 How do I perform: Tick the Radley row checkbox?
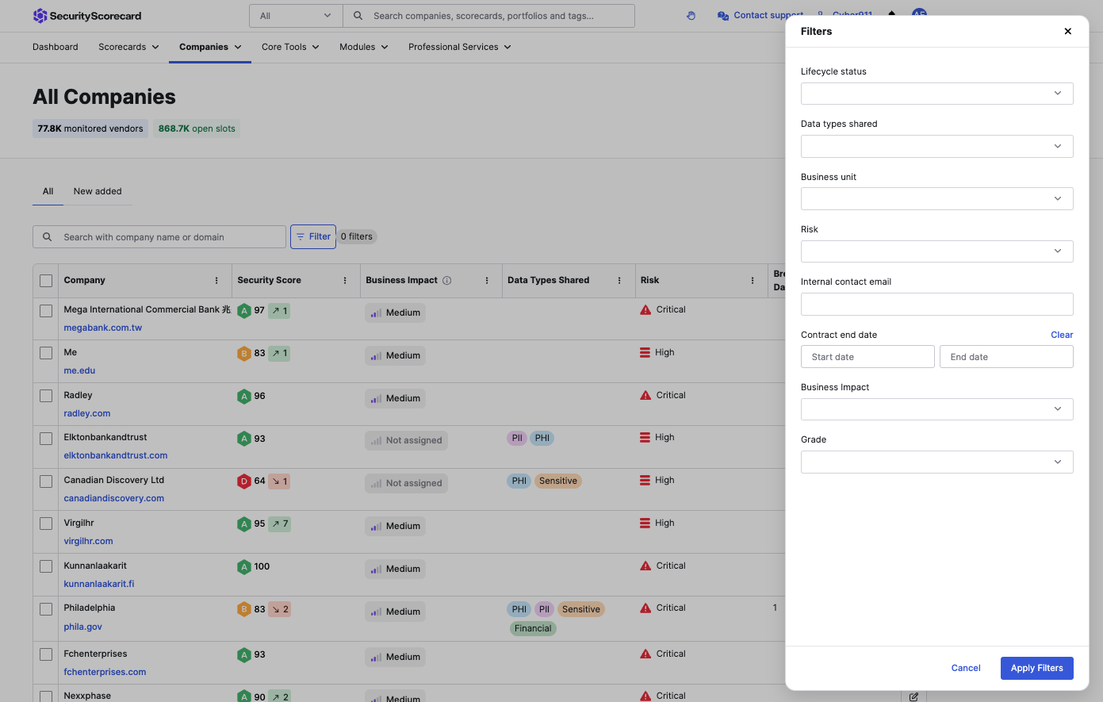point(46,396)
